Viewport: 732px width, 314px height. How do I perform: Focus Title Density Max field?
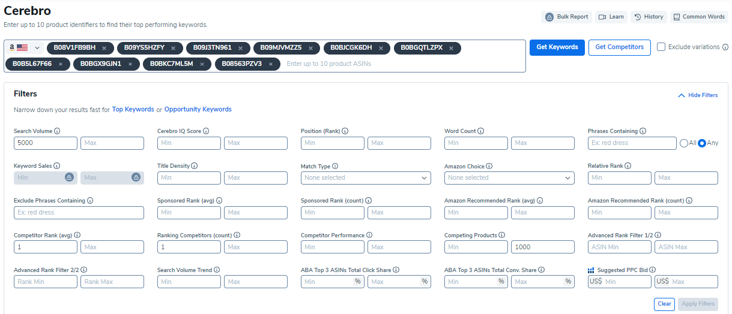256,178
